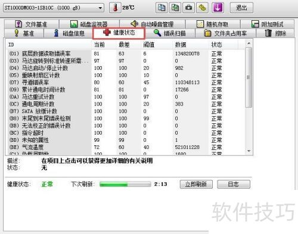The height and width of the screenshot is (234, 298).
Task: Open the 文件夹占用率 tab
Action: (x=225, y=33)
